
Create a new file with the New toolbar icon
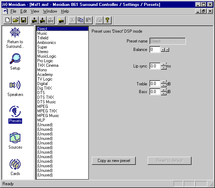coord(8,20)
